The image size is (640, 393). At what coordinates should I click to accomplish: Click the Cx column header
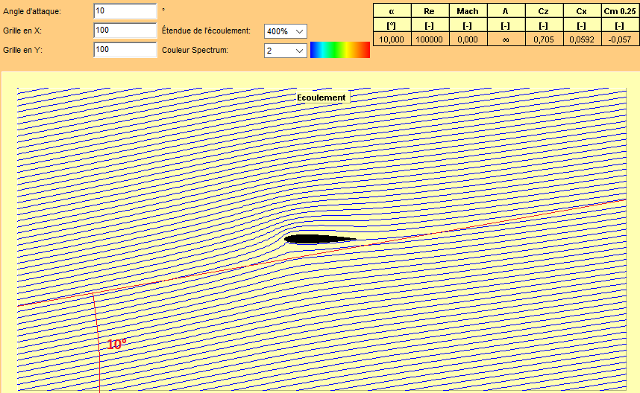582,11
